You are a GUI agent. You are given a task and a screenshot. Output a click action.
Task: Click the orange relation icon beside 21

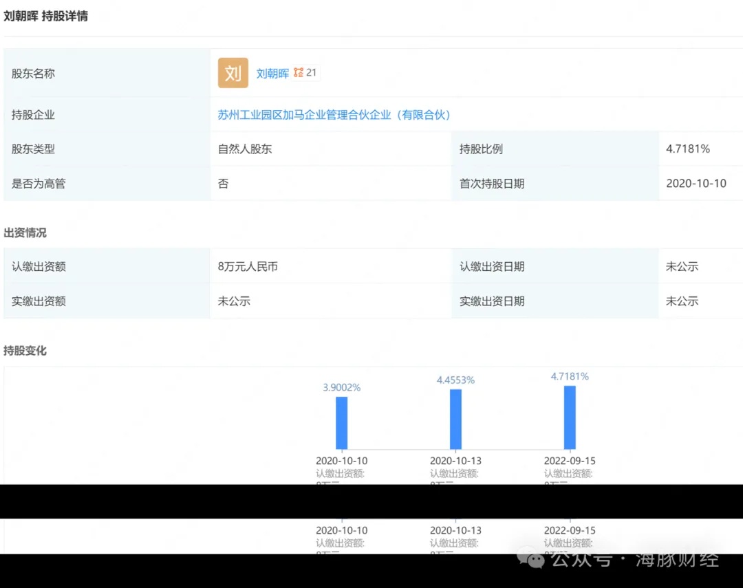tap(298, 73)
